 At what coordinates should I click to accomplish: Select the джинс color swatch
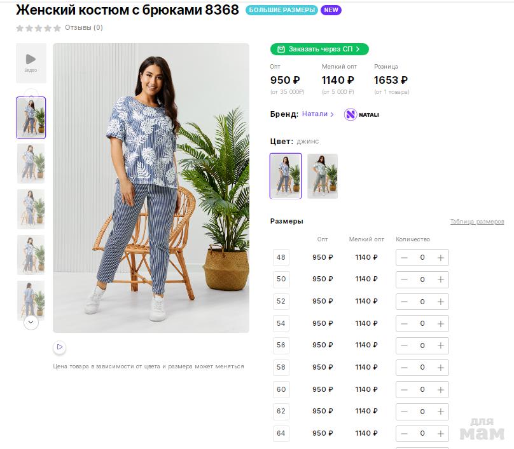[x=286, y=176]
